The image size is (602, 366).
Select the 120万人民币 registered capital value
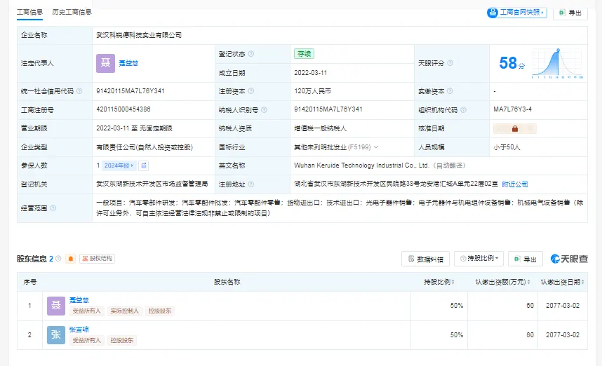point(312,91)
